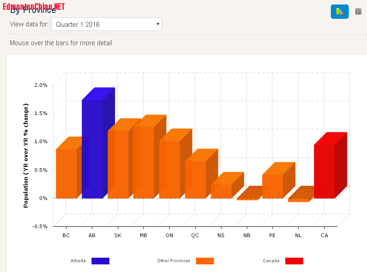The image size is (367, 272).
Task: Click the orange Other Provinces legend swatch
Action: 205,261
